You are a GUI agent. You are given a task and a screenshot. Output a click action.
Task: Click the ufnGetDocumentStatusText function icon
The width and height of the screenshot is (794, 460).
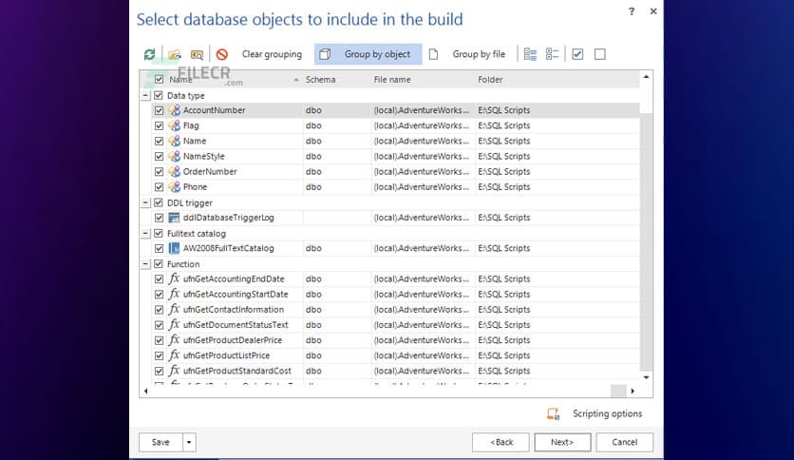[x=174, y=325]
